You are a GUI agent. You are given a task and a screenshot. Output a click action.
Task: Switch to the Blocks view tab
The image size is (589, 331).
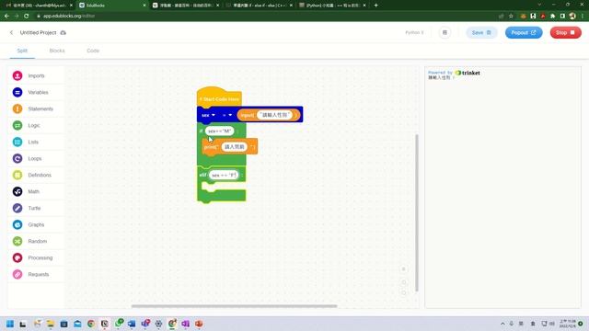pyautogui.click(x=57, y=51)
